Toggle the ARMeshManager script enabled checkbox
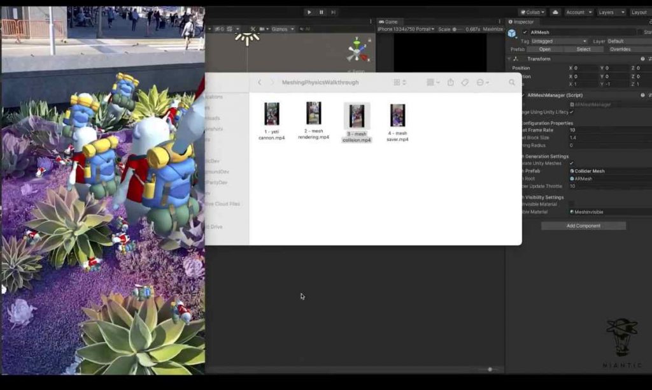Image resolution: width=652 pixels, height=390 pixels. [523, 95]
